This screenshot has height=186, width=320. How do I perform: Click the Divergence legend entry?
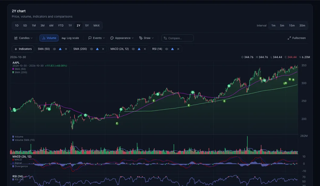[x=20, y=166]
